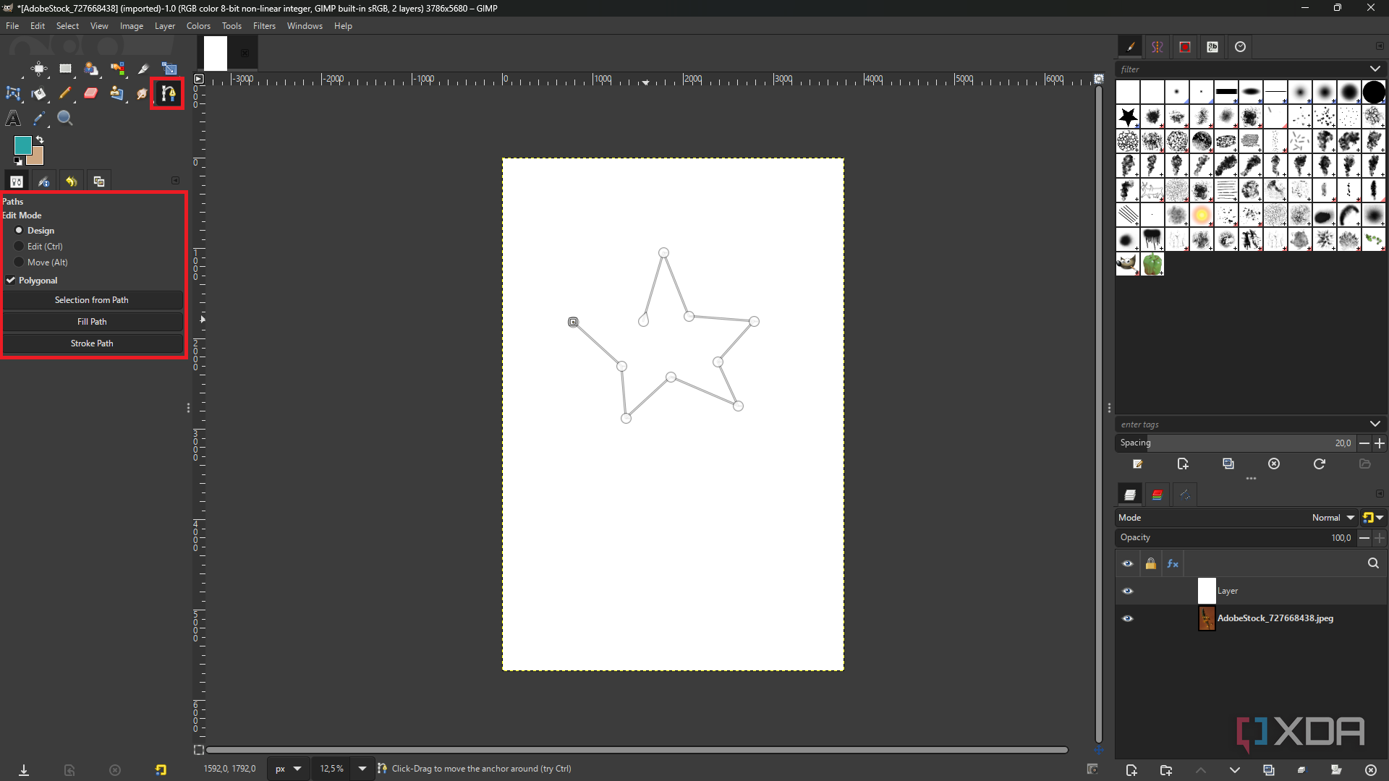The width and height of the screenshot is (1389, 781).
Task: Select the Scale transform tool
Action: pyautogui.click(x=169, y=69)
